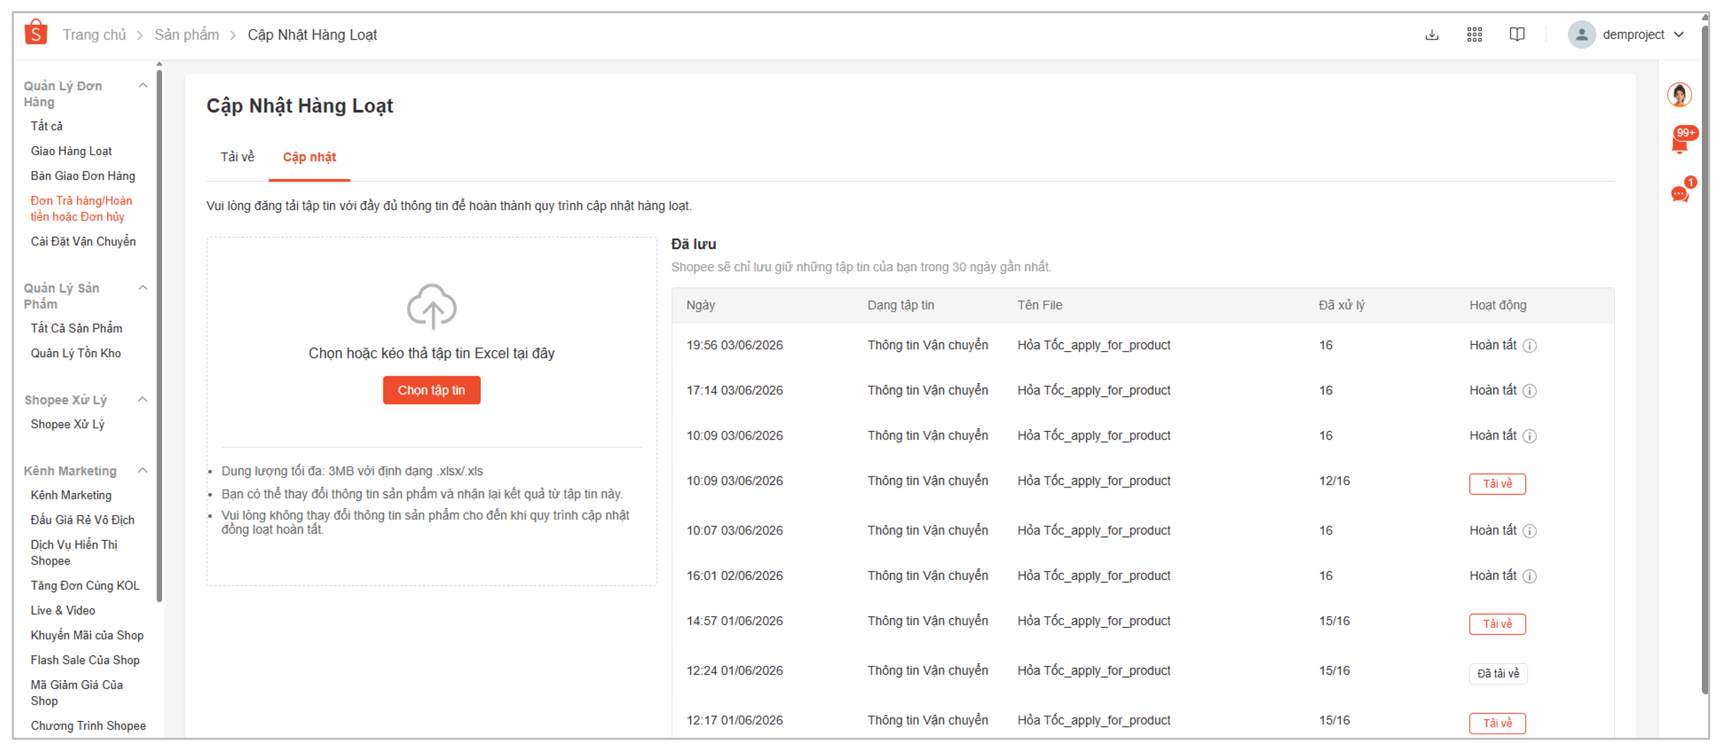The width and height of the screenshot is (1722, 751).
Task: Open Dịch Vụ Hiển Thị Shopee item
Action: pyautogui.click(x=74, y=553)
